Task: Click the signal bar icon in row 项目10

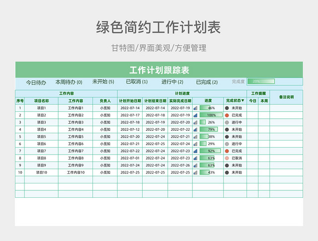Action: tap(195, 172)
